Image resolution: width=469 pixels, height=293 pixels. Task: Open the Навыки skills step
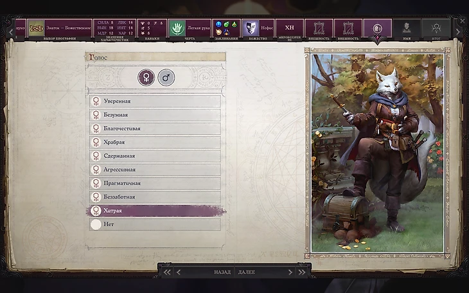point(152,28)
